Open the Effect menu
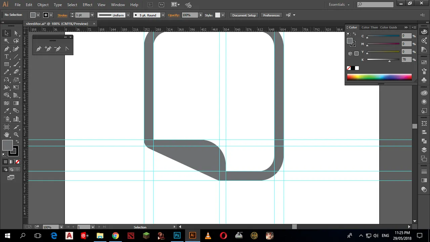This screenshot has width=430, height=242. pos(87,5)
